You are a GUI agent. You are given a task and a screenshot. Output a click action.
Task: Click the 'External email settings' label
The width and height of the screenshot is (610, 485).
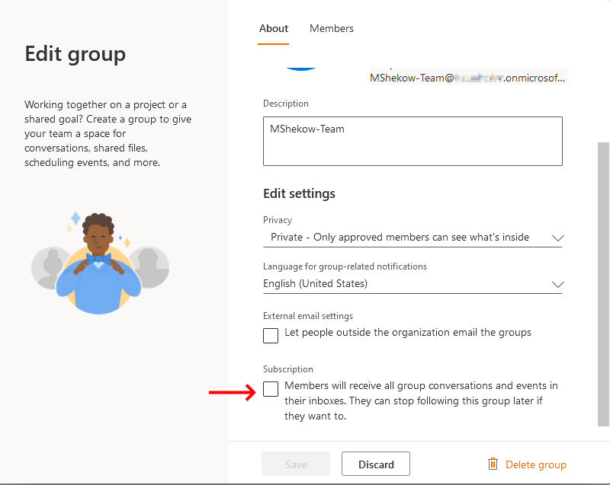(x=308, y=316)
